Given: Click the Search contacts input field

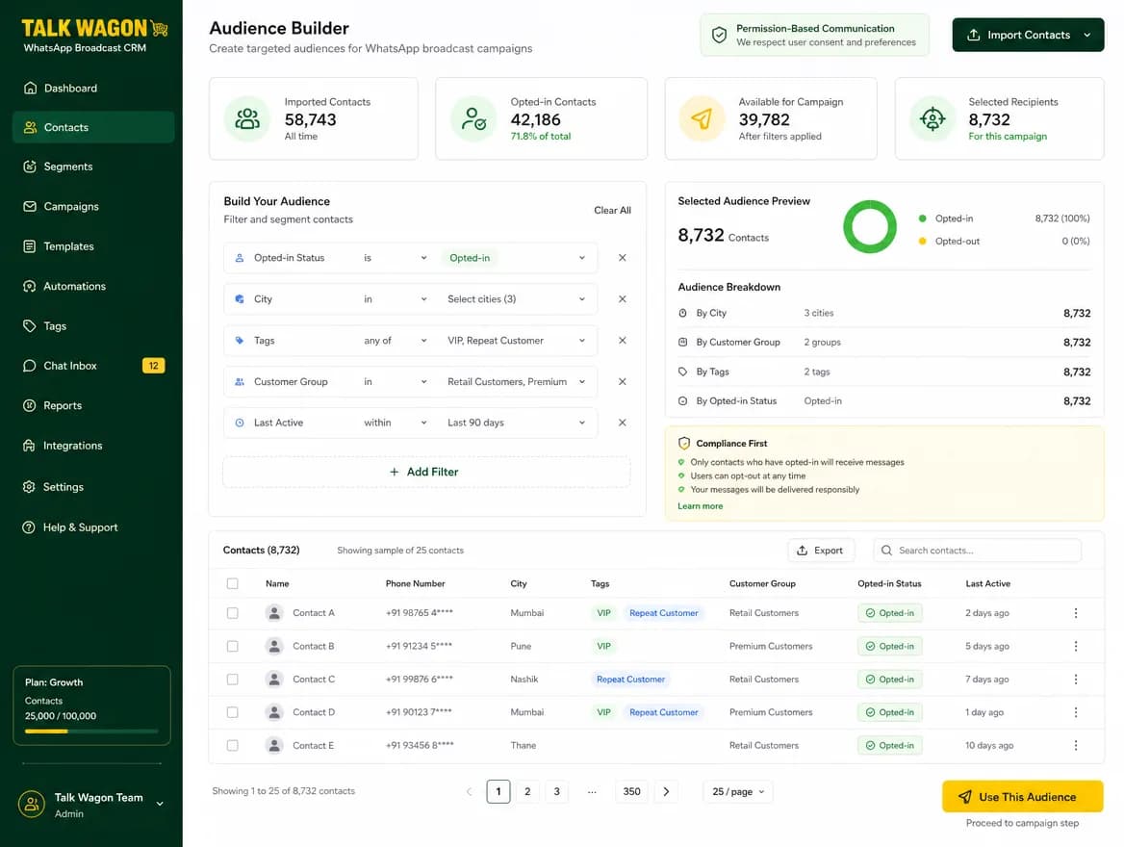Looking at the screenshot, I should pos(977,551).
